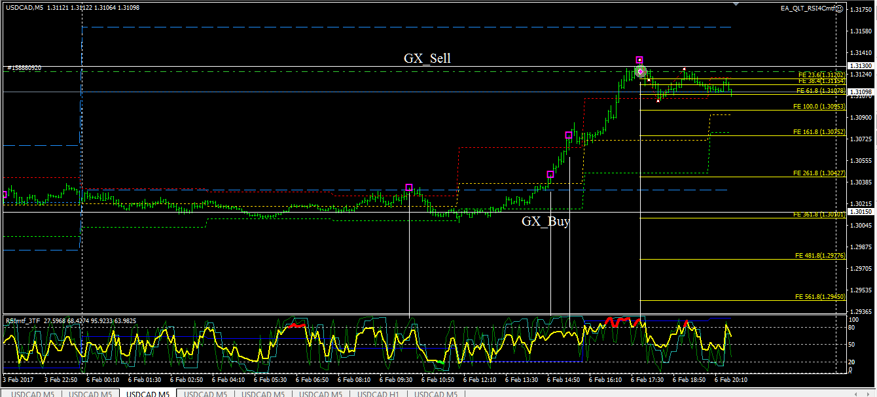Viewport: 877px width, 397px height.
Task: Click the RSI scale level 50
Action: click(x=851, y=343)
